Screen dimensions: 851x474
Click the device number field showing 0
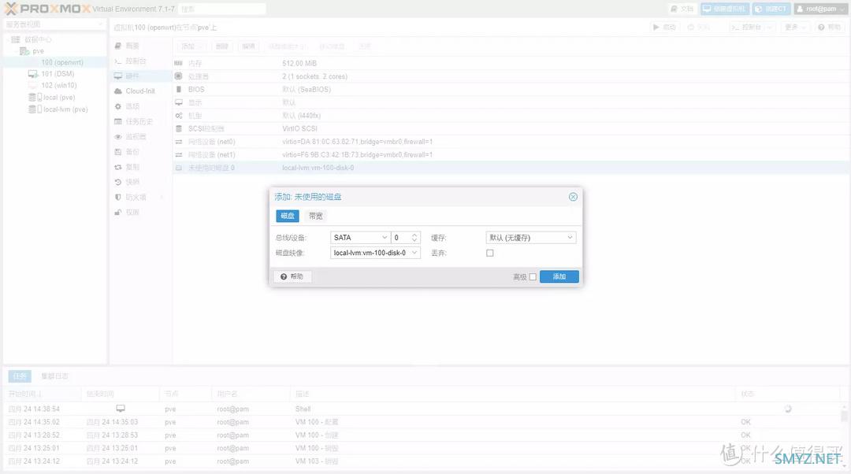[400, 238]
